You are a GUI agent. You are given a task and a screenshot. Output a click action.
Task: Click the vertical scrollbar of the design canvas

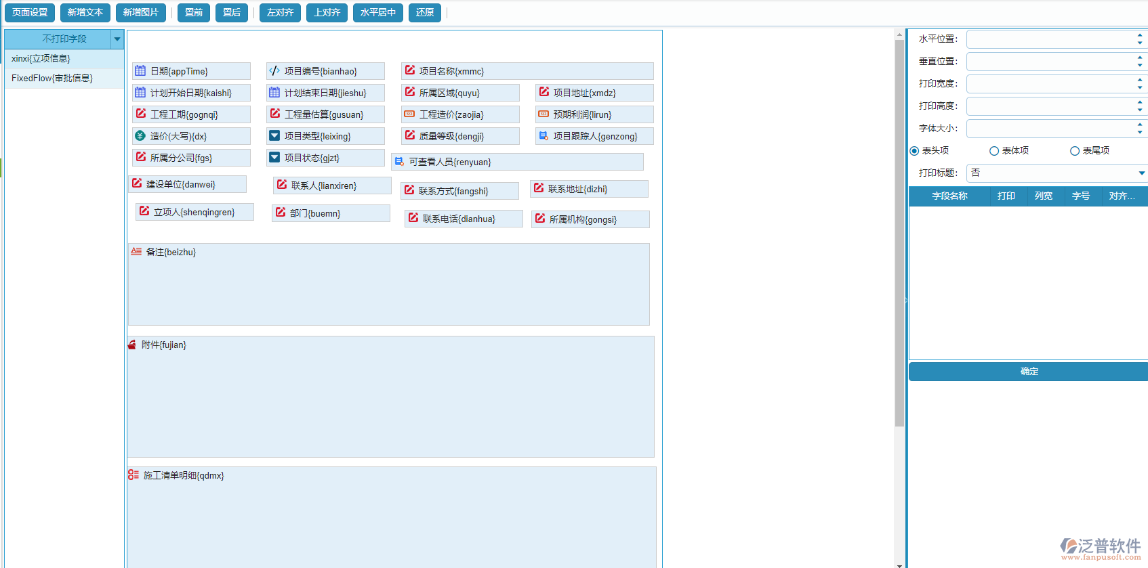(x=899, y=233)
